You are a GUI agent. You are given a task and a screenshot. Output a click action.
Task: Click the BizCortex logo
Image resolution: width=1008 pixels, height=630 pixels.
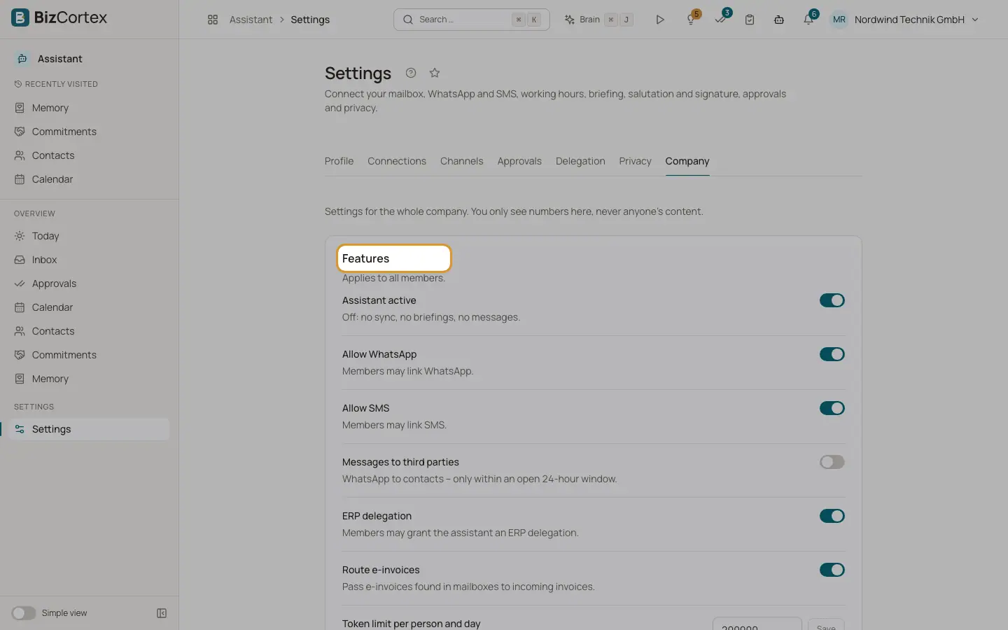click(59, 17)
